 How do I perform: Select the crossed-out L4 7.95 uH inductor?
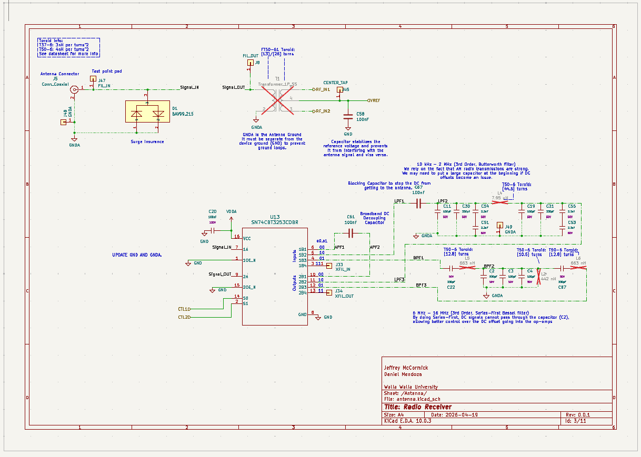point(500,202)
